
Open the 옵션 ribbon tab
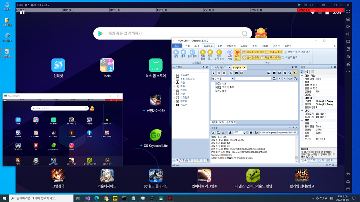pyautogui.click(x=220, y=46)
